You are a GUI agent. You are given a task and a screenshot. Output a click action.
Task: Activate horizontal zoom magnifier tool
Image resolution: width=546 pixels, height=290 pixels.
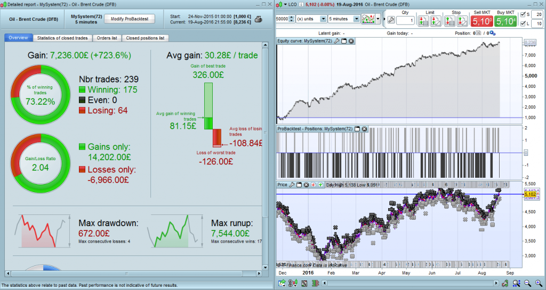coord(516,284)
